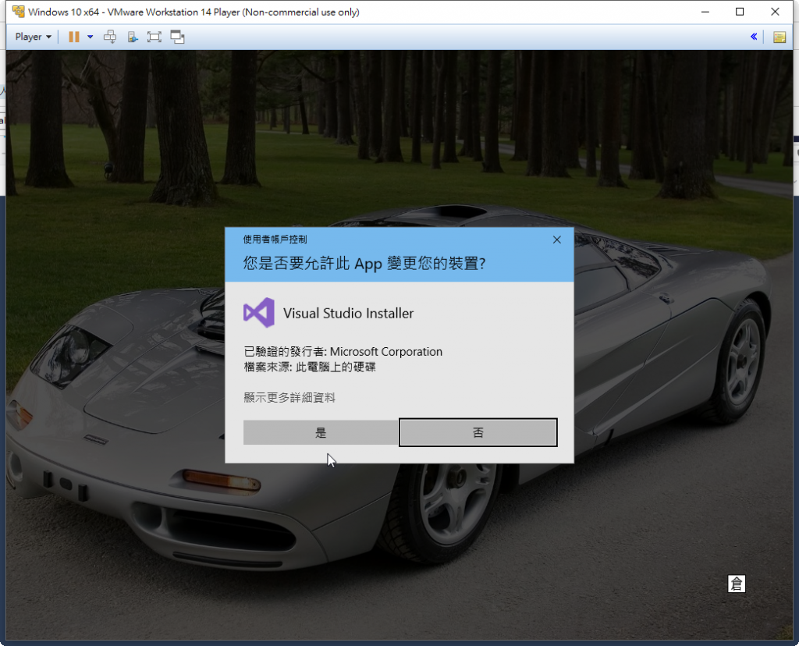Viewport: 799px width, 646px height.
Task: Click the 檔案來源 file origin line
Action: (310, 367)
